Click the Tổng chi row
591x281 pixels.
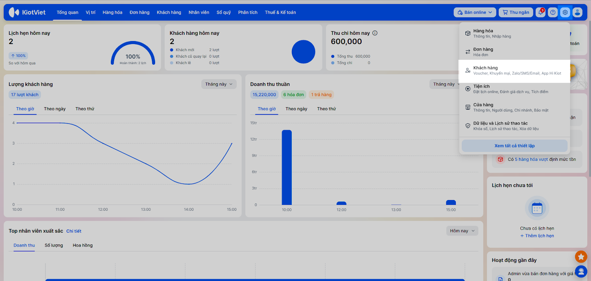[x=351, y=63]
